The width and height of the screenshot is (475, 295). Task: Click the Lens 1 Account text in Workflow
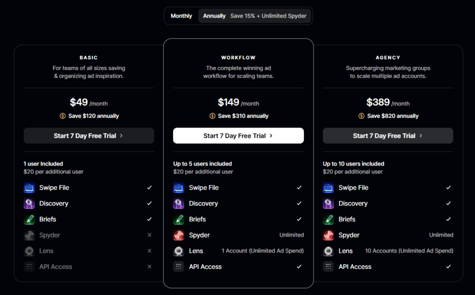pyautogui.click(x=263, y=251)
